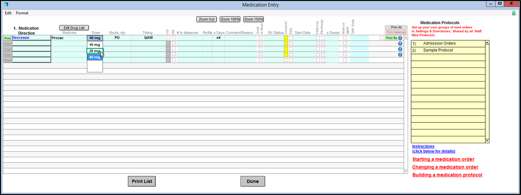Check the VO checkbox on the Prozac row

click(x=168, y=38)
